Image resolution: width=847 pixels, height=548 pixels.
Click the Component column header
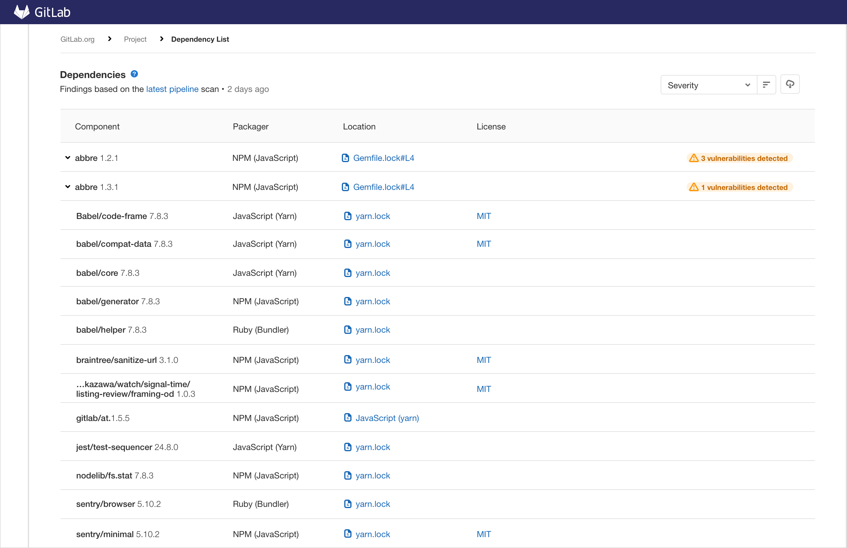(97, 126)
